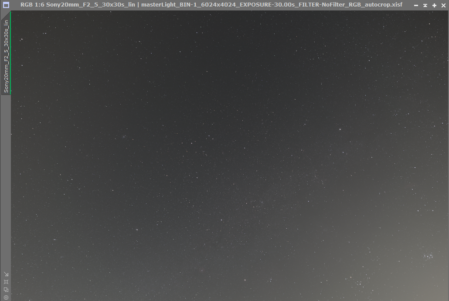Shade the image window with the bar-and-triangle icon
Screen dimensions: 449x301
click(x=425, y=5)
